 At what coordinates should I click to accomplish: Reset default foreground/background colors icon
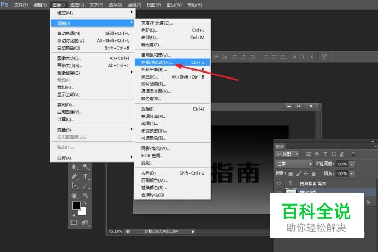(x=73, y=214)
